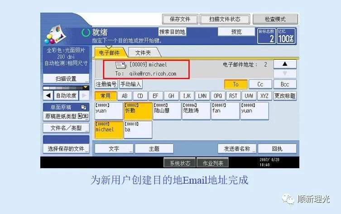This screenshot has width=341, height=214.
Task: Select destination 00008 yuan
Action: click(x=255, y=111)
